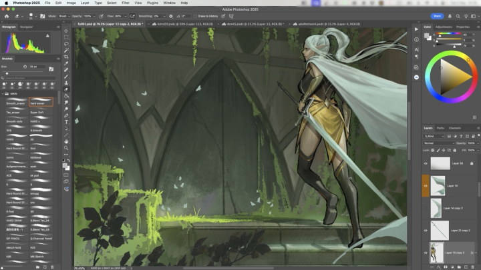481x270 pixels.
Task: Click the hue slider in Color panel
Action: pyautogui.click(x=449, y=32)
